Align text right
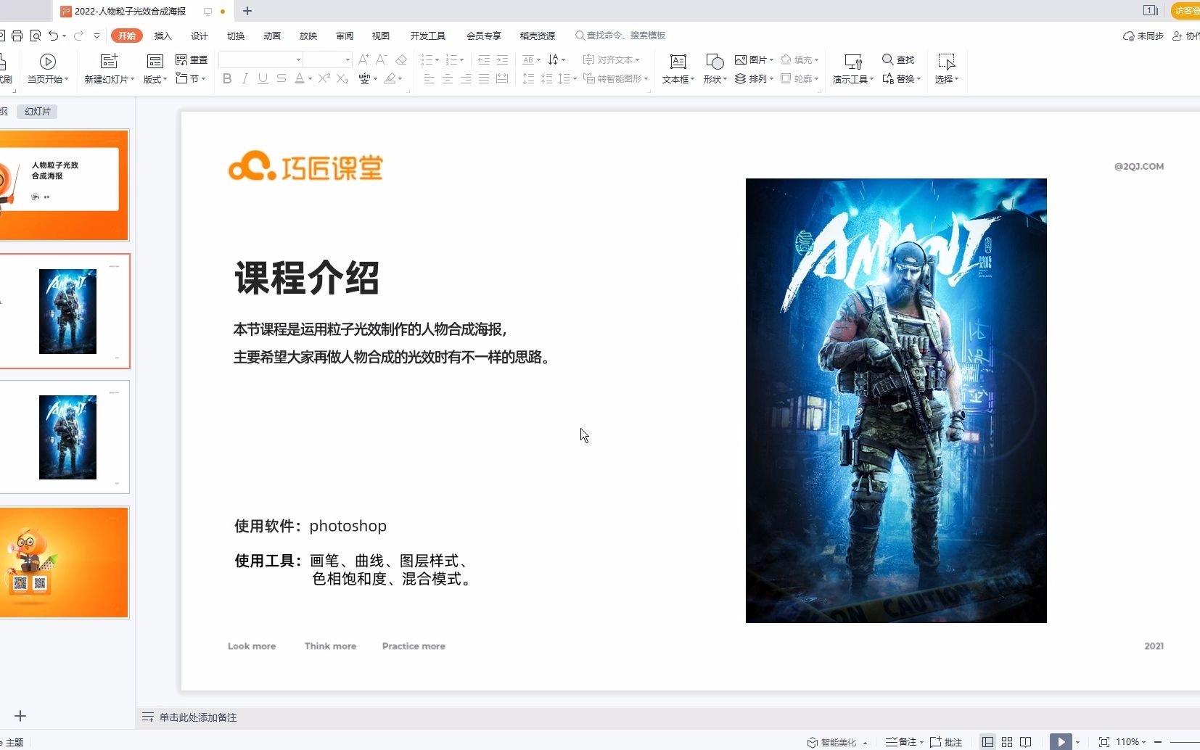 pyautogui.click(x=466, y=78)
